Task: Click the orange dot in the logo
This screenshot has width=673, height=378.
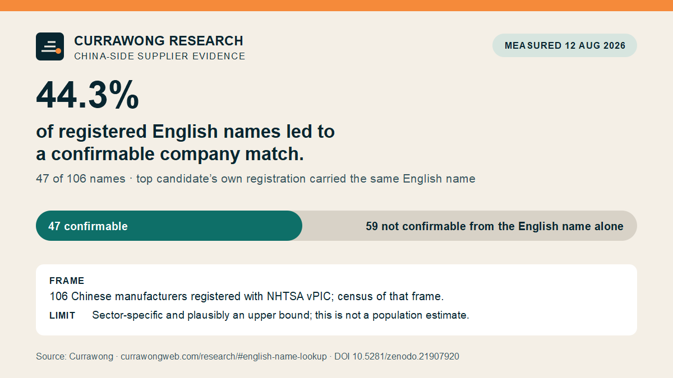Action: [x=58, y=51]
